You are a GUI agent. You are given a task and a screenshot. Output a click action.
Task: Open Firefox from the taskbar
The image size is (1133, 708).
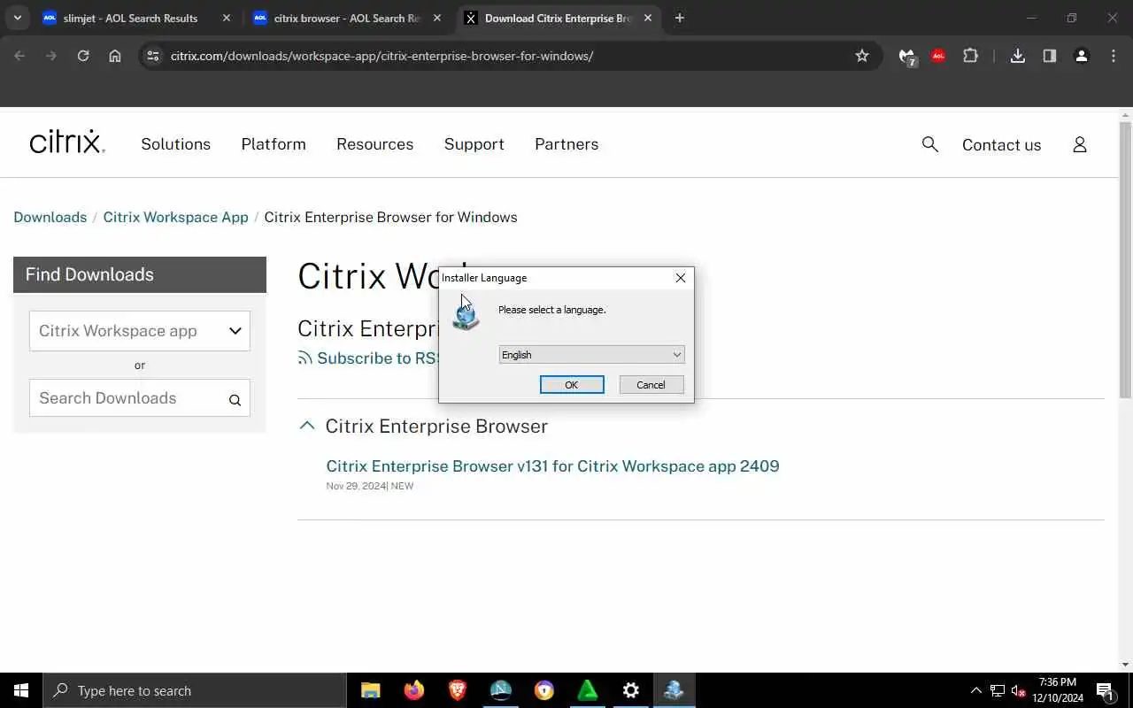click(414, 690)
